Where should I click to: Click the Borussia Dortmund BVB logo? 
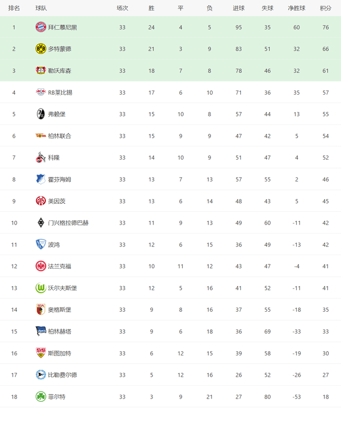(40, 48)
